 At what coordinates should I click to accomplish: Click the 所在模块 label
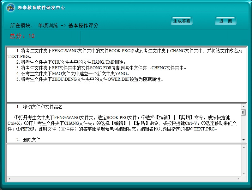pos(21,25)
